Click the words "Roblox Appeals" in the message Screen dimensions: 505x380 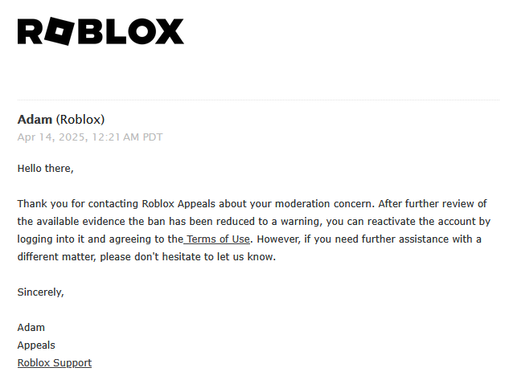[179, 204]
